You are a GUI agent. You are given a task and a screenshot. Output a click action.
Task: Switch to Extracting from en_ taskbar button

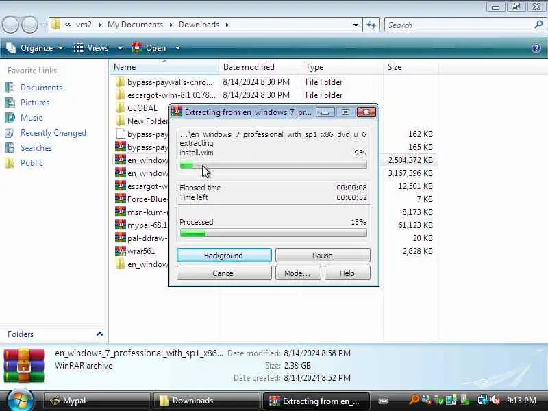point(316,401)
